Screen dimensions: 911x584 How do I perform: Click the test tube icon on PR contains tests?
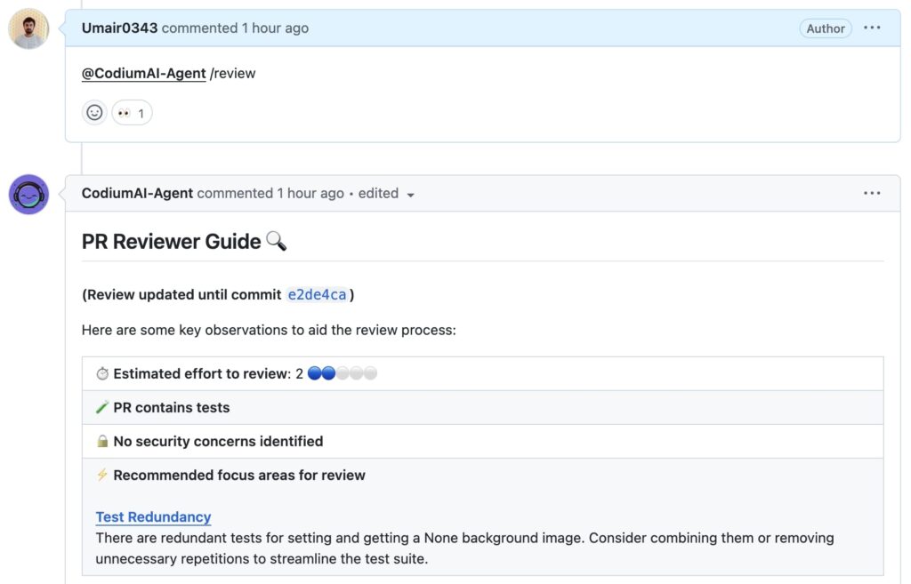101,407
